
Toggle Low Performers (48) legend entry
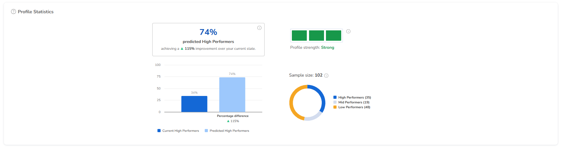click(352, 107)
